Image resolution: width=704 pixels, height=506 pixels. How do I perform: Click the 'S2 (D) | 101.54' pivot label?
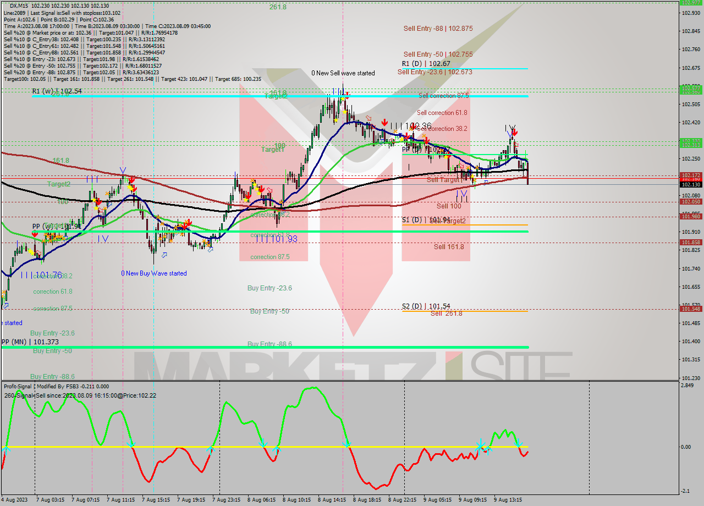coord(426,306)
